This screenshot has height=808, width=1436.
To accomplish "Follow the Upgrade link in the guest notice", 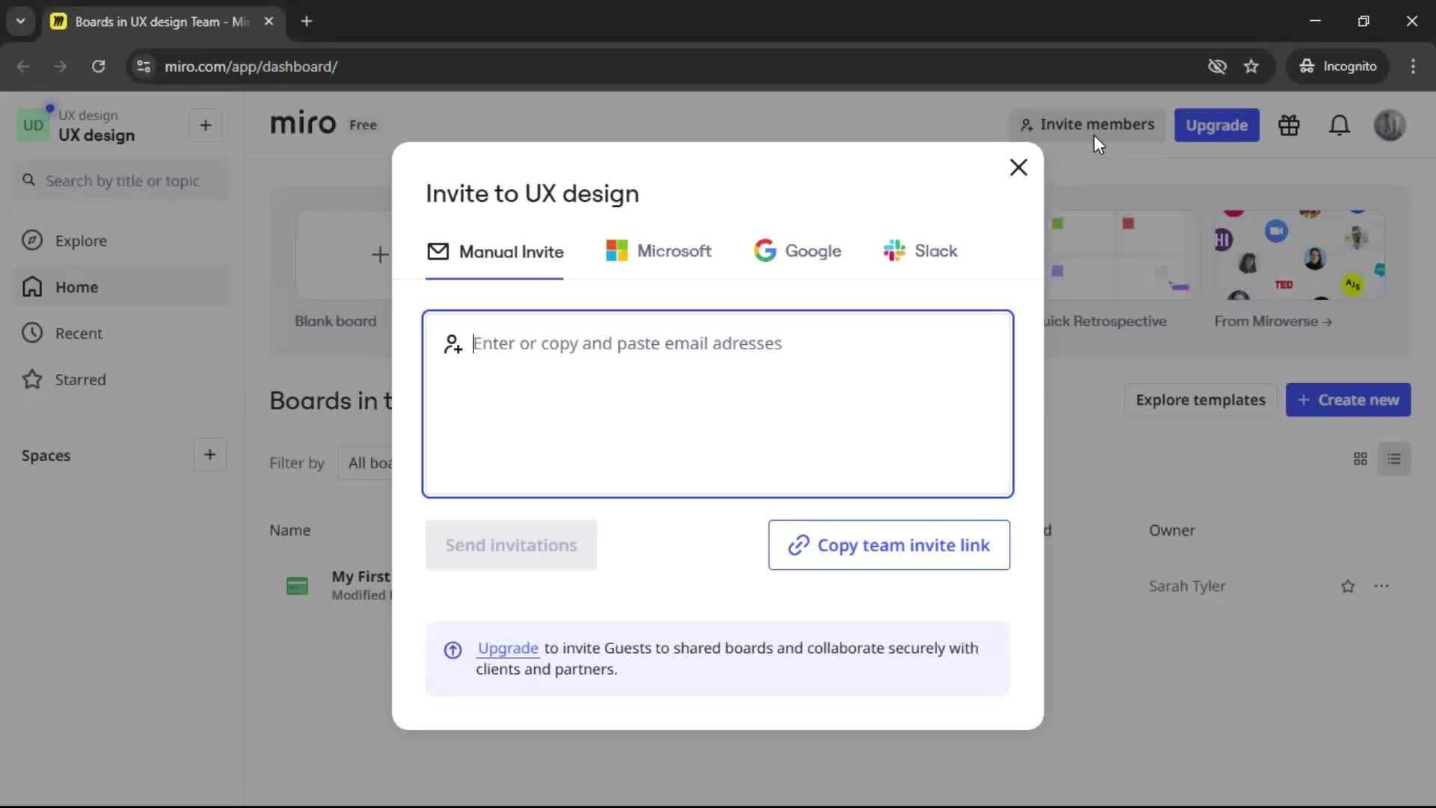I will click(x=508, y=649).
